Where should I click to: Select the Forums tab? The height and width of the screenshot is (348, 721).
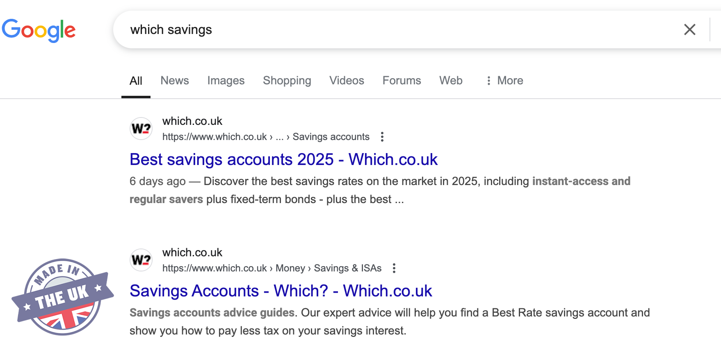402,81
